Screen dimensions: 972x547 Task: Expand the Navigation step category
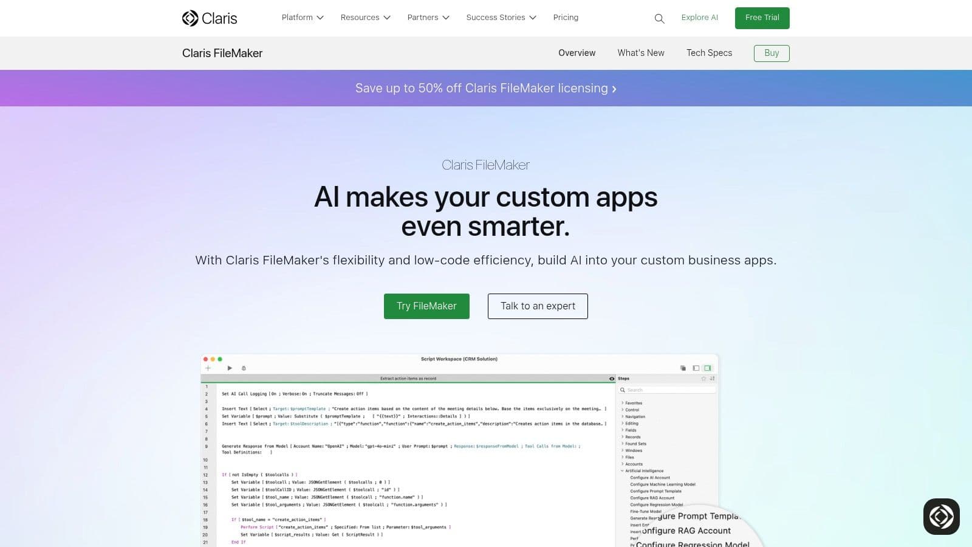click(x=633, y=416)
